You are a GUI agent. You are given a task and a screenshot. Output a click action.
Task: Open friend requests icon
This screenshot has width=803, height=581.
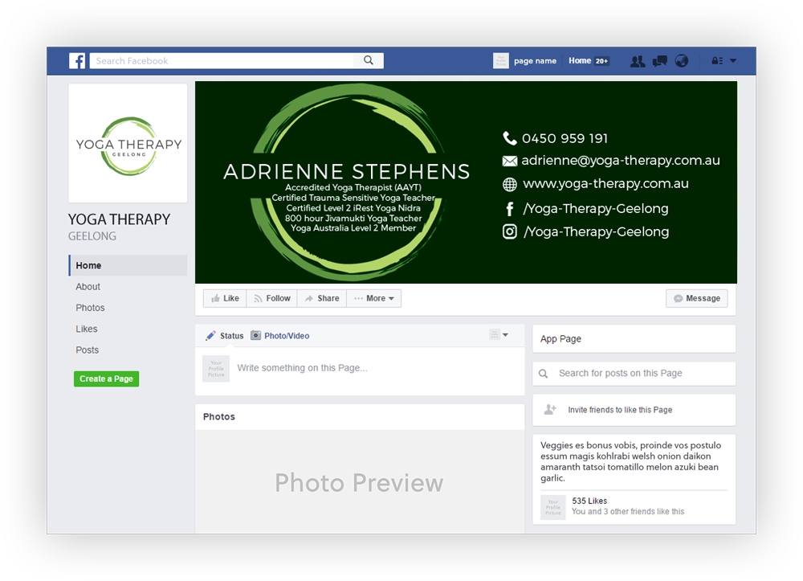[x=638, y=61]
